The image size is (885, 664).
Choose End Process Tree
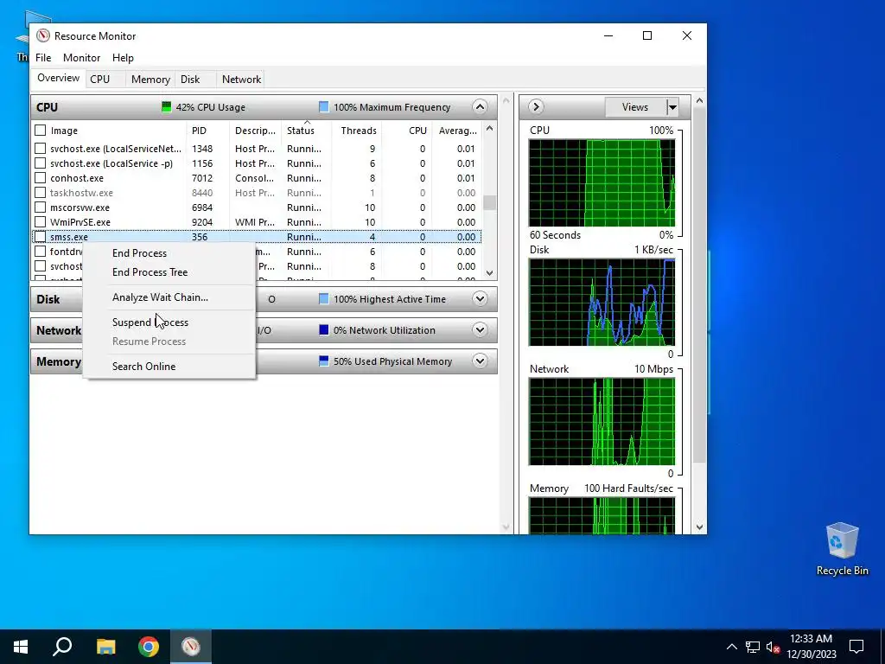(150, 272)
